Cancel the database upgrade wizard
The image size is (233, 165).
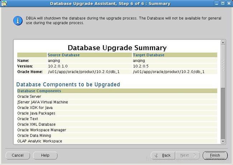(18, 155)
